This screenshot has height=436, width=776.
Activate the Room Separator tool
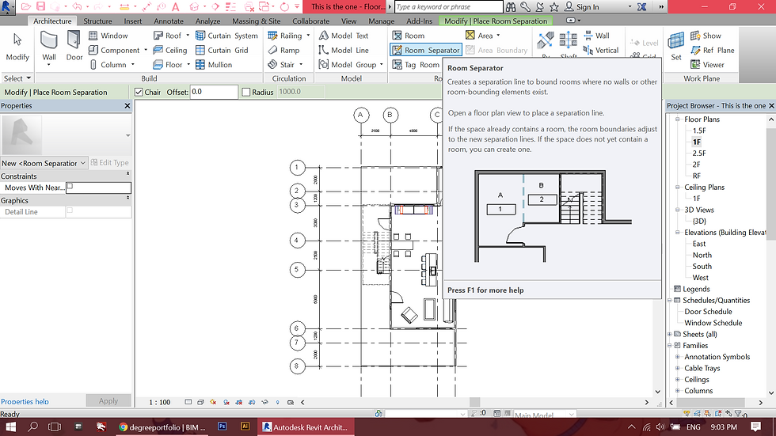pyautogui.click(x=426, y=50)
